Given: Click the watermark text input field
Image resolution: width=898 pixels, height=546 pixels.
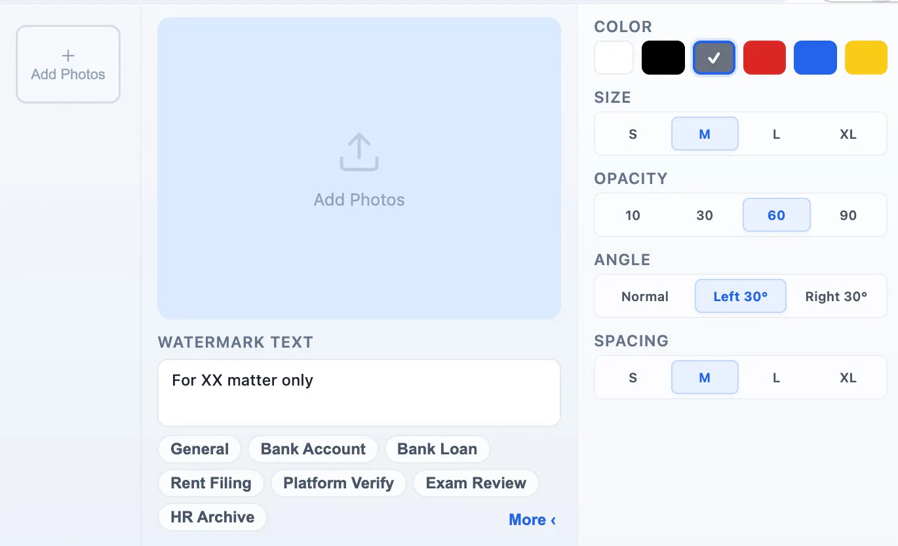Looking at the screenshot, I should (x=359, y=393).
